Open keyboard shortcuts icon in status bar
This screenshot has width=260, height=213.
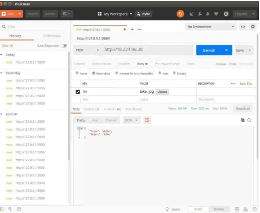pos(246,209)
